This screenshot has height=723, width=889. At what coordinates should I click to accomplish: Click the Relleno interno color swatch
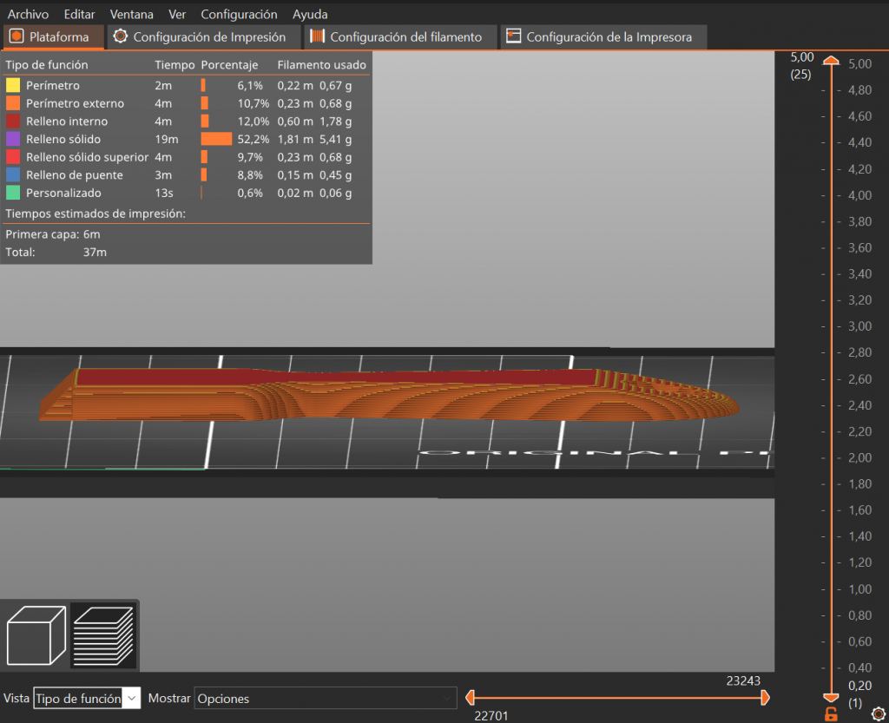pos(13,121)
